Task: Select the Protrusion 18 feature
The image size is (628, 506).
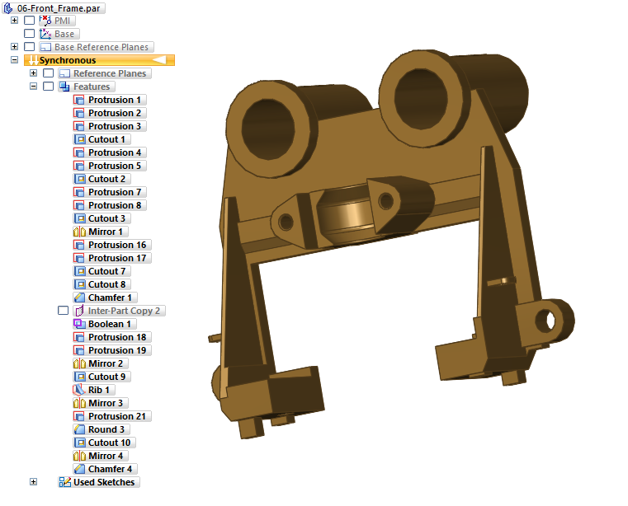Action: coord(112,338)
